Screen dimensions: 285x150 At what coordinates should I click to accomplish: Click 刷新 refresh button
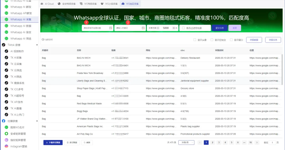(87, 143)
